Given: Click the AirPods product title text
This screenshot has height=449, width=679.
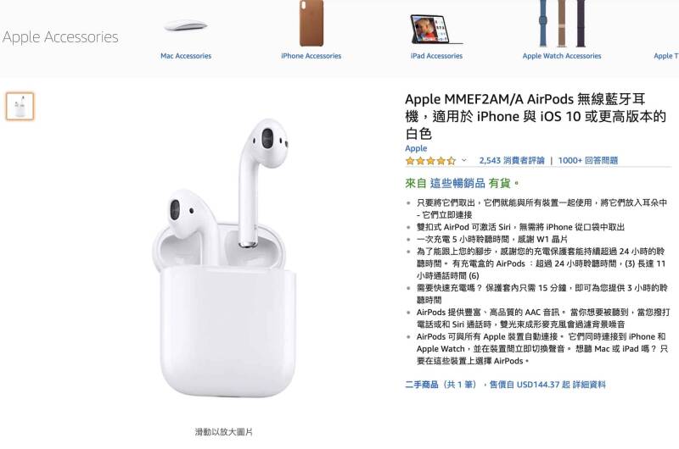Looking at the screenshot, I should 536,116.
